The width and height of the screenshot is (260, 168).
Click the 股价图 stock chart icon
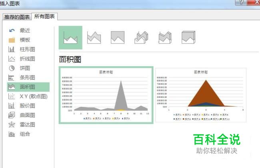[12, 106]
